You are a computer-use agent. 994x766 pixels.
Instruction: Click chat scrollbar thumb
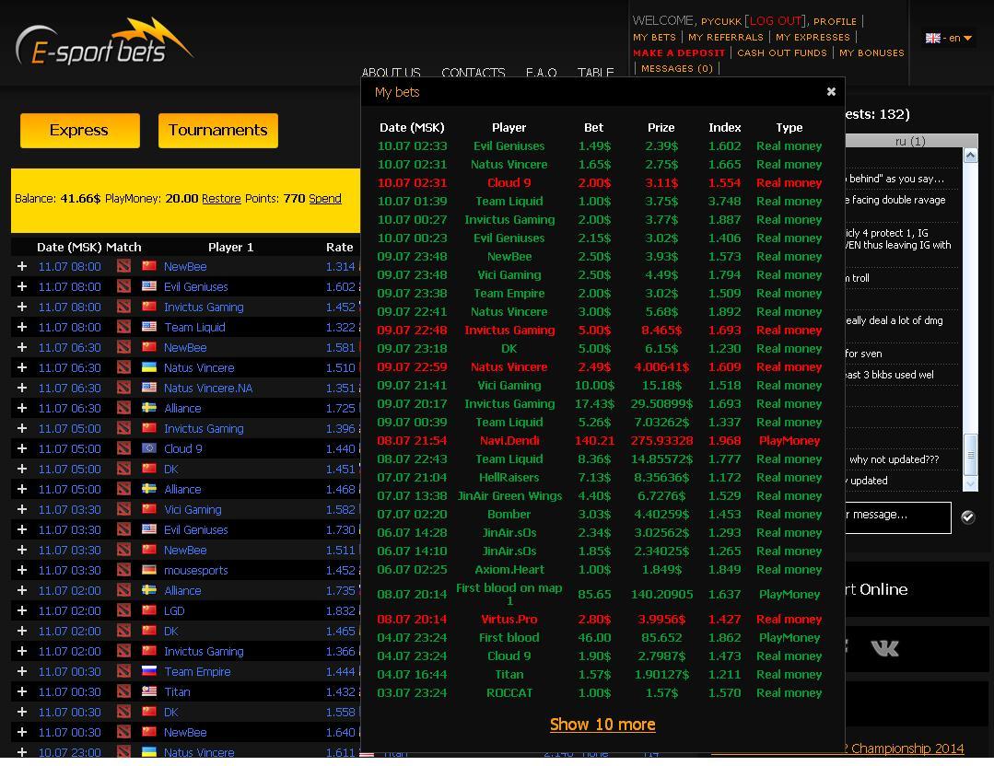[x=970, y=454]
